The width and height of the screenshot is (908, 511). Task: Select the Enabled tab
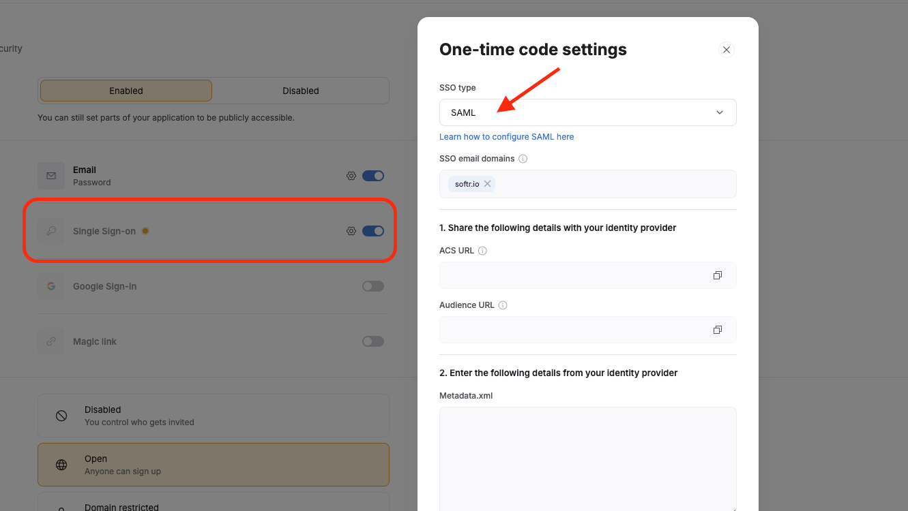tap(126, 90)
